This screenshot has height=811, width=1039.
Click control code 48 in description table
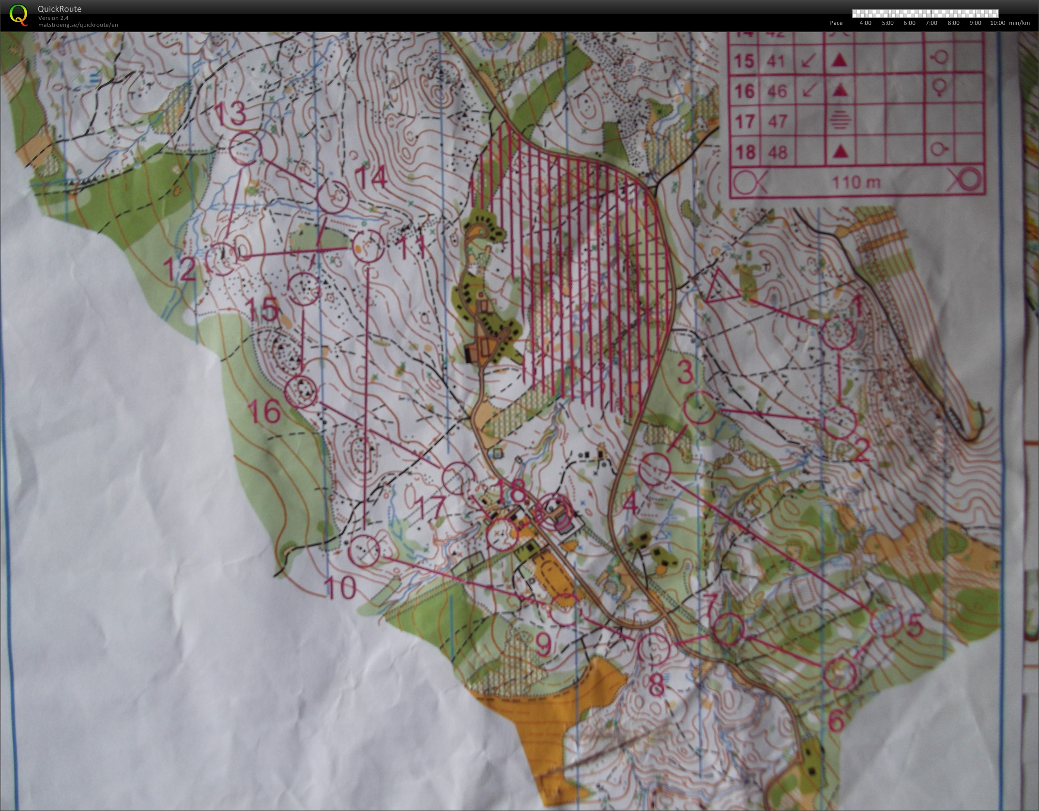[778, 152]
